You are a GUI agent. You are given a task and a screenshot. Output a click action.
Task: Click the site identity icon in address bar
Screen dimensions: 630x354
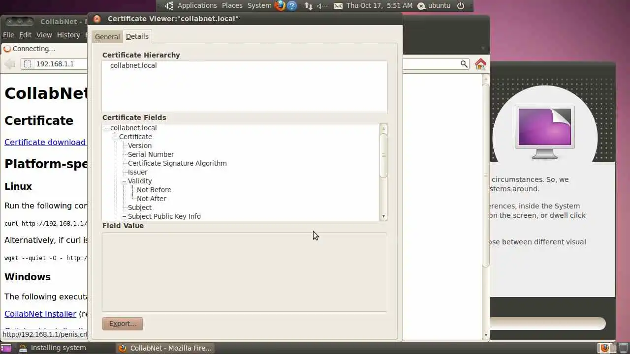coord(28,64)
